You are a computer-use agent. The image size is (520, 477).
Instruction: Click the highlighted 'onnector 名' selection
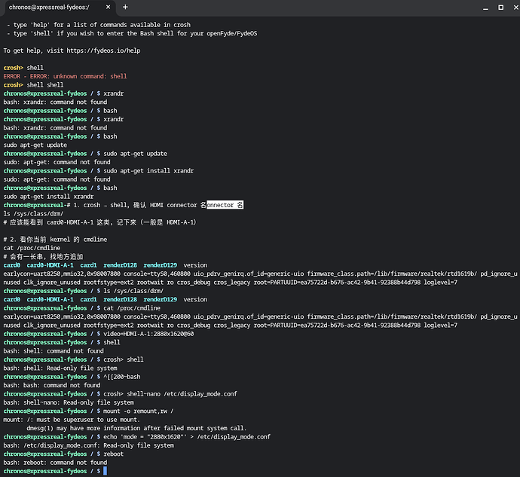point(225,205)
